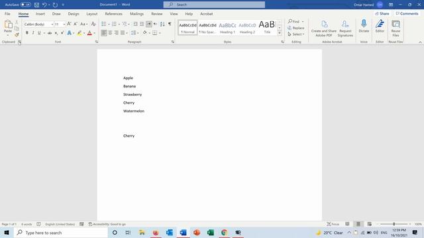This screenshot has height=238, width=424.
Task: Toggle Justify alignment
Action: pyautogui.click(x=123, y=33)
